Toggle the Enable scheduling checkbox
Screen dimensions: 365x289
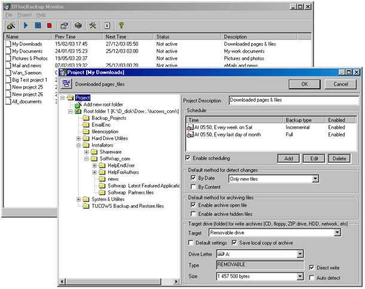tap(188, 158)
